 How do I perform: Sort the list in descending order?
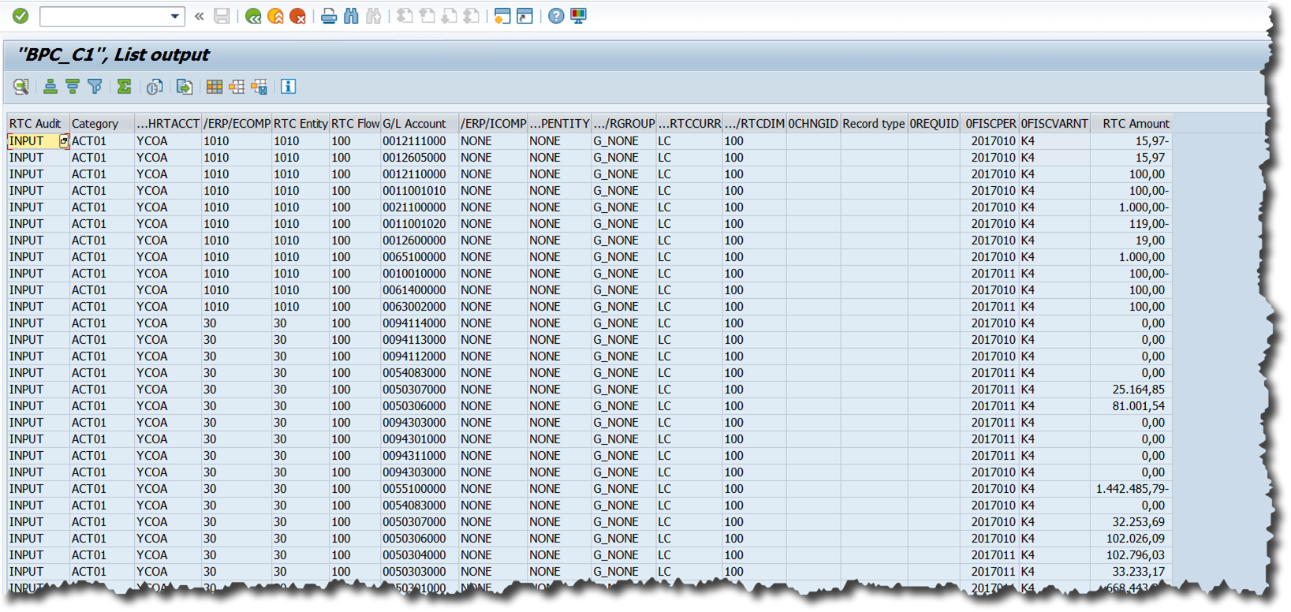tap(73, 87)
